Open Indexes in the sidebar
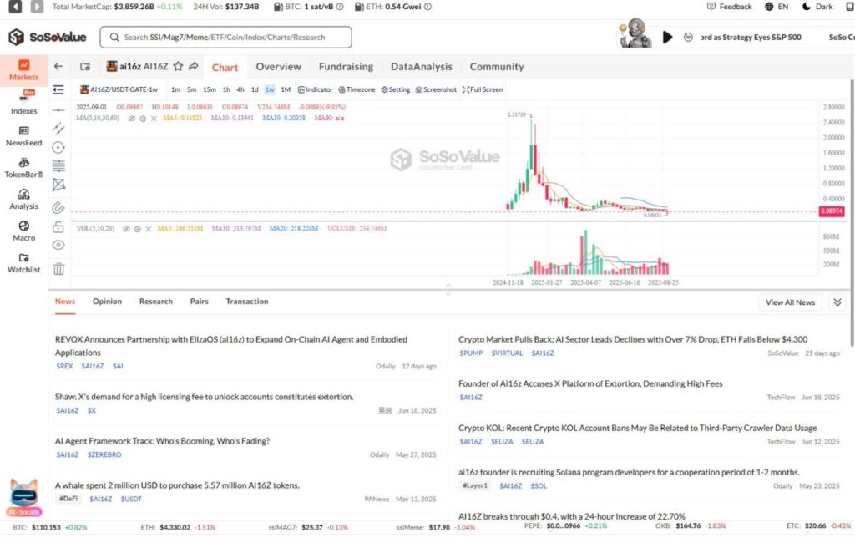Viewport: 855px width, 538px height. [x=23, y=102]
